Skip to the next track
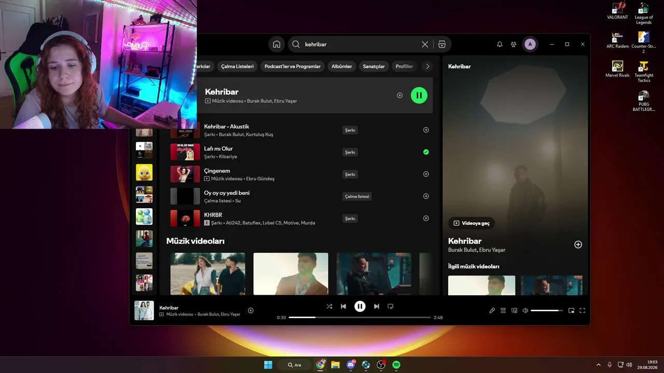The image size is (664, 373). 377,306
